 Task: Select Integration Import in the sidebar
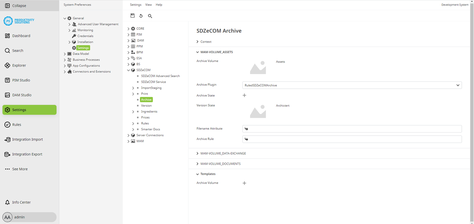click(x=28, y=139)
